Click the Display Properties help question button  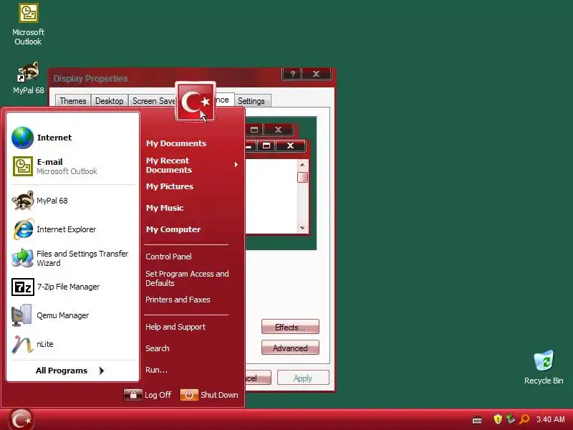(x=292, y=74)
